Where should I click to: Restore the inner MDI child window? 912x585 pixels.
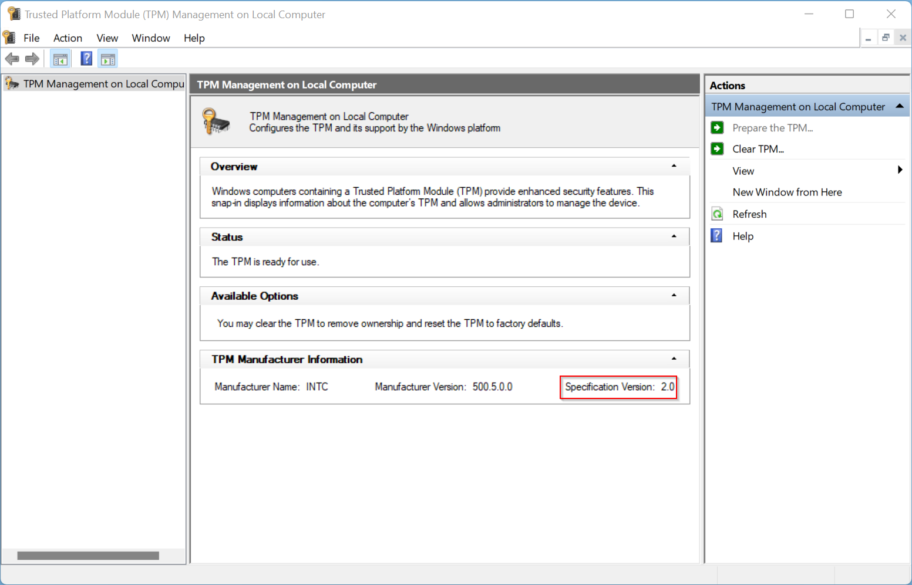886,38
